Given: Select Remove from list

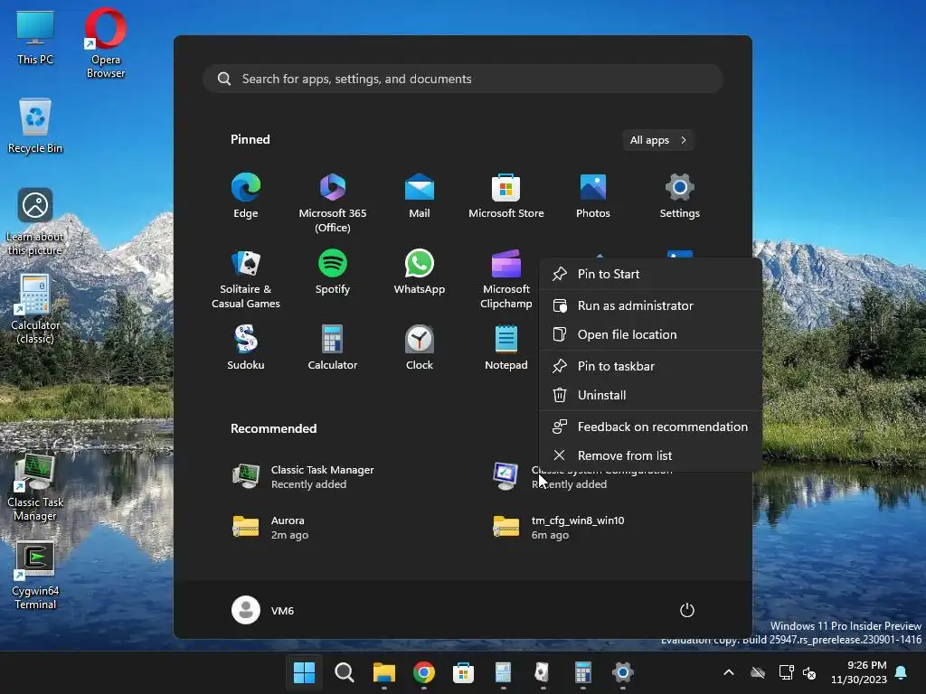Looking at the screenshot, I should [650, 455].
